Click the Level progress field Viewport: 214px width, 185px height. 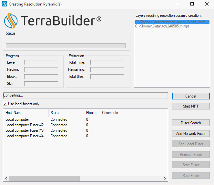pyautogui.click(x=41, y=62)
